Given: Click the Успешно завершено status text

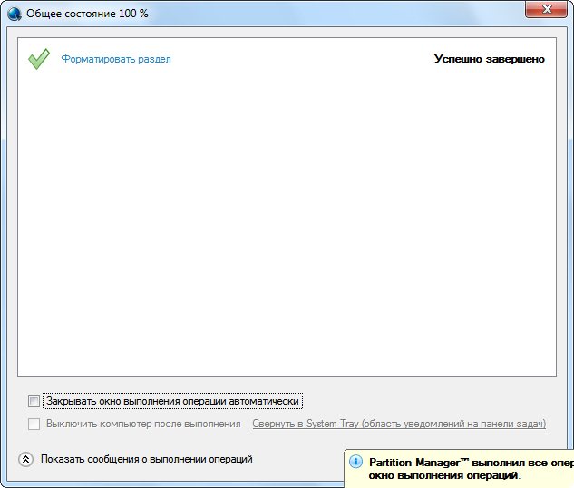Looking at the screenshot, I should pos(489,59).
